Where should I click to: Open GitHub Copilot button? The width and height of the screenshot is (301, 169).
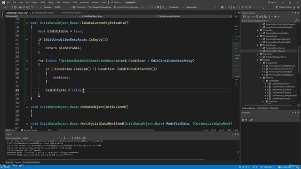tap(284, 8)
